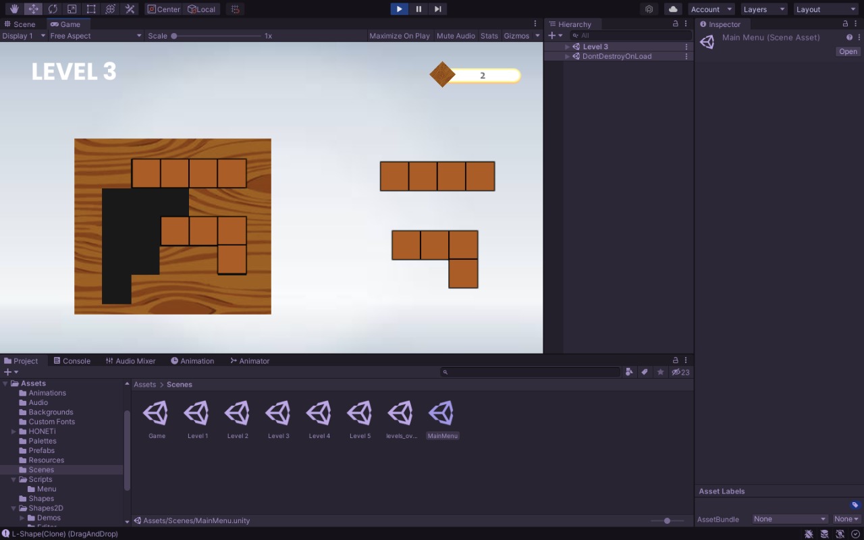Switch to the Scene tab
864x540 pixels.
coord(20,24)
